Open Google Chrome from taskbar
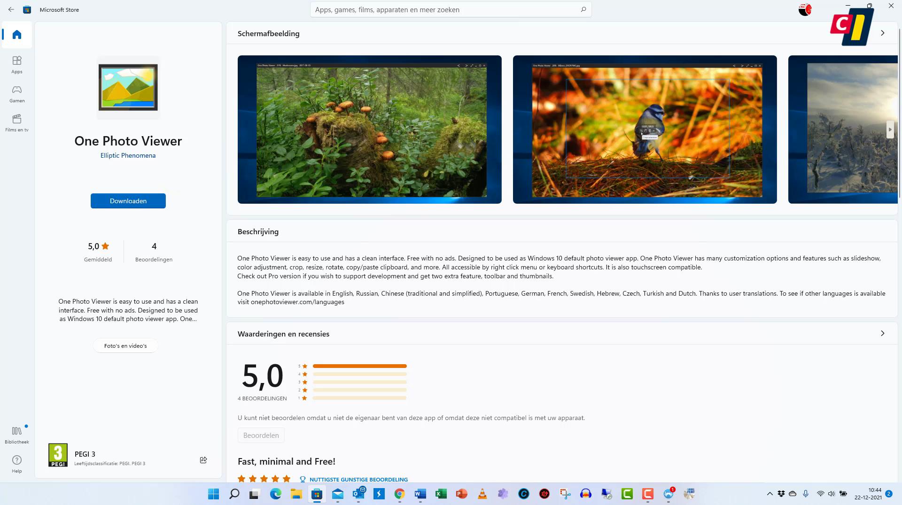Image resolution: width=902 pixels, height=505 pixels. (x=399, y=494)
